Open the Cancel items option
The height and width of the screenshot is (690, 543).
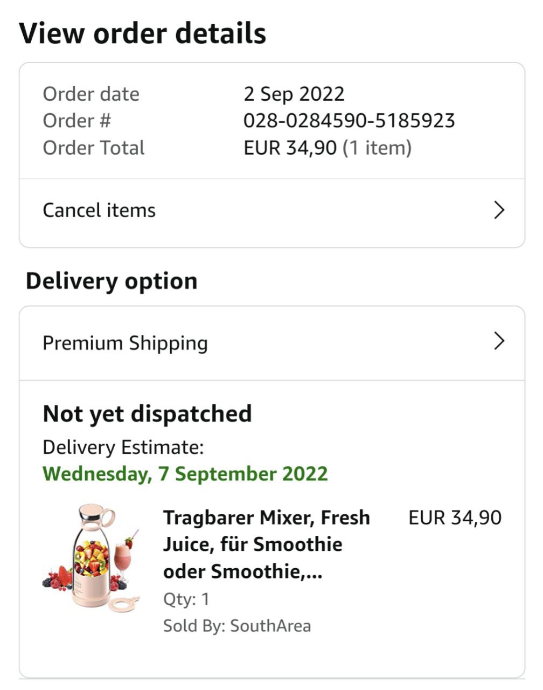[99, 210]
